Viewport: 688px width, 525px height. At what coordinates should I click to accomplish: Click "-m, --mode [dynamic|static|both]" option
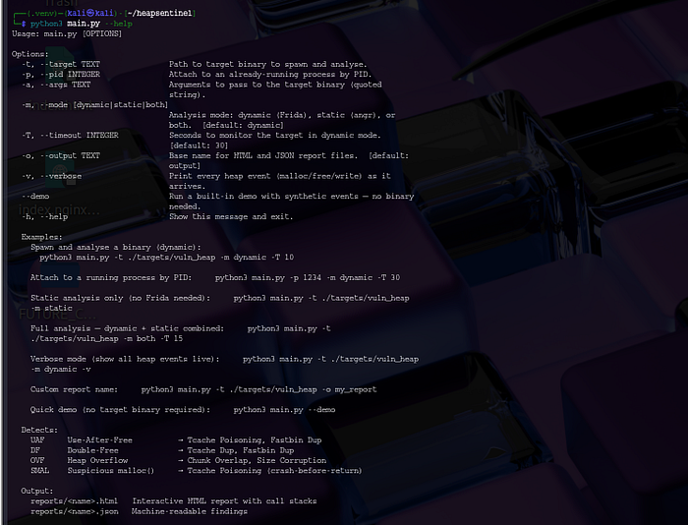[94, 104]
